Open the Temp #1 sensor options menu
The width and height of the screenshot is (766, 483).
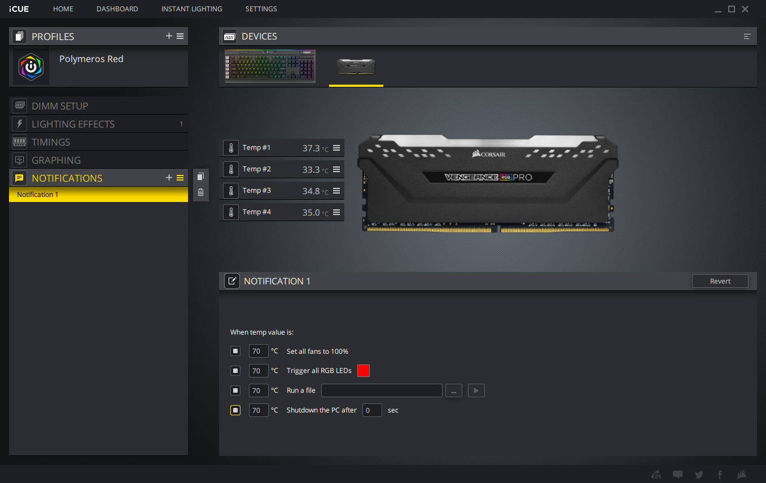[336, 148]
